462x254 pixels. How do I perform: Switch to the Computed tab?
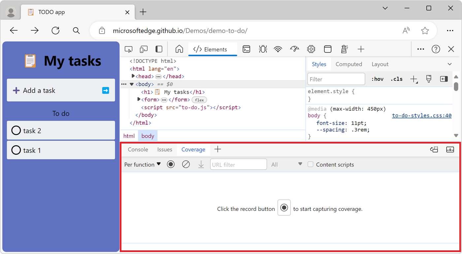coord(348,64)
